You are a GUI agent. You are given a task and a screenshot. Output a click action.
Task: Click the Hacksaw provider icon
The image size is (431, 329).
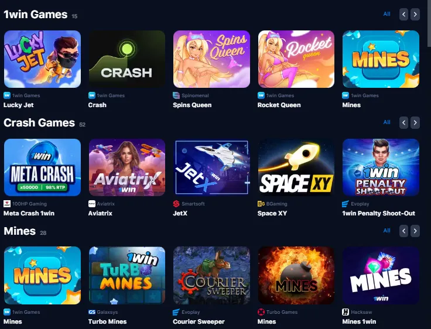(x=346, y=312)
